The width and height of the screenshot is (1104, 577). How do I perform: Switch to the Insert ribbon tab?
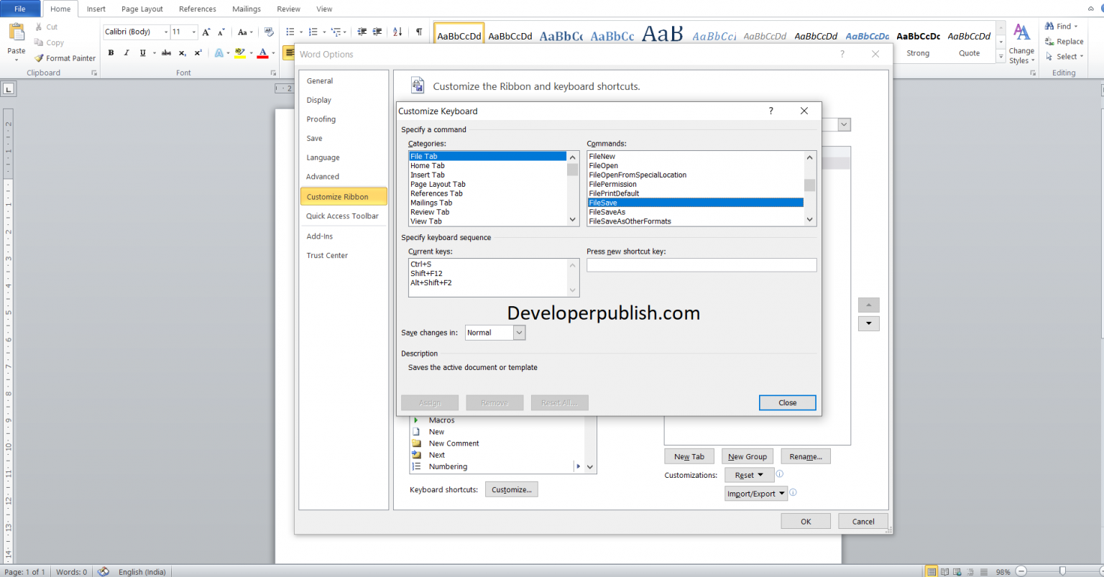click(96, 9)
